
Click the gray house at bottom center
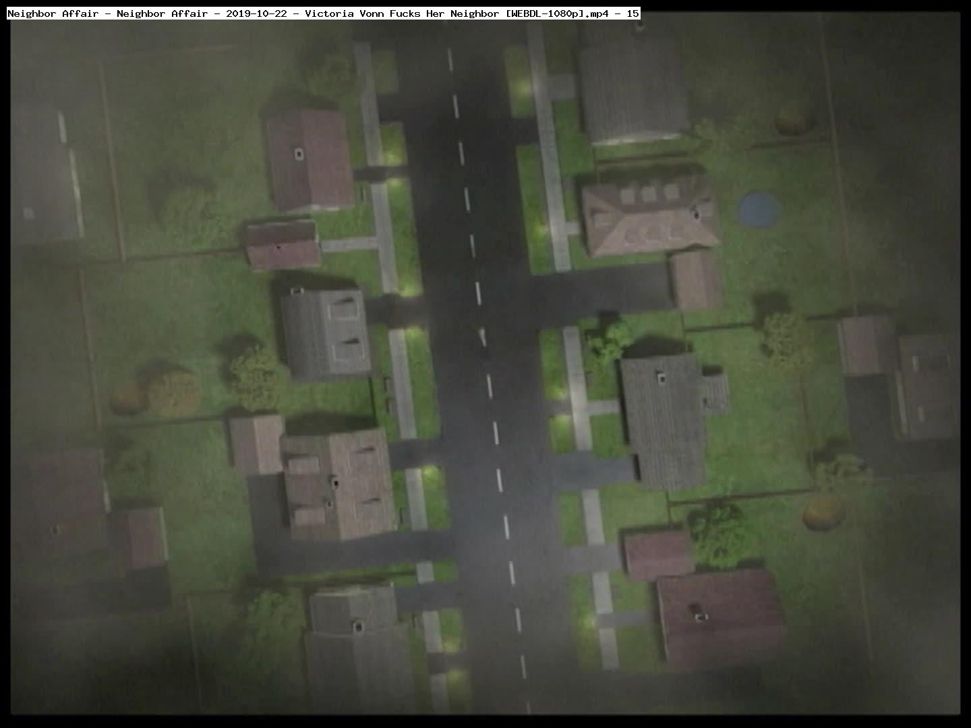[x=357, y=647]
